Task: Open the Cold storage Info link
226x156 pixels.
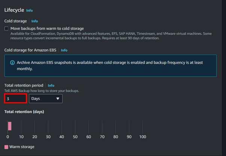Action: coord(35,21)
